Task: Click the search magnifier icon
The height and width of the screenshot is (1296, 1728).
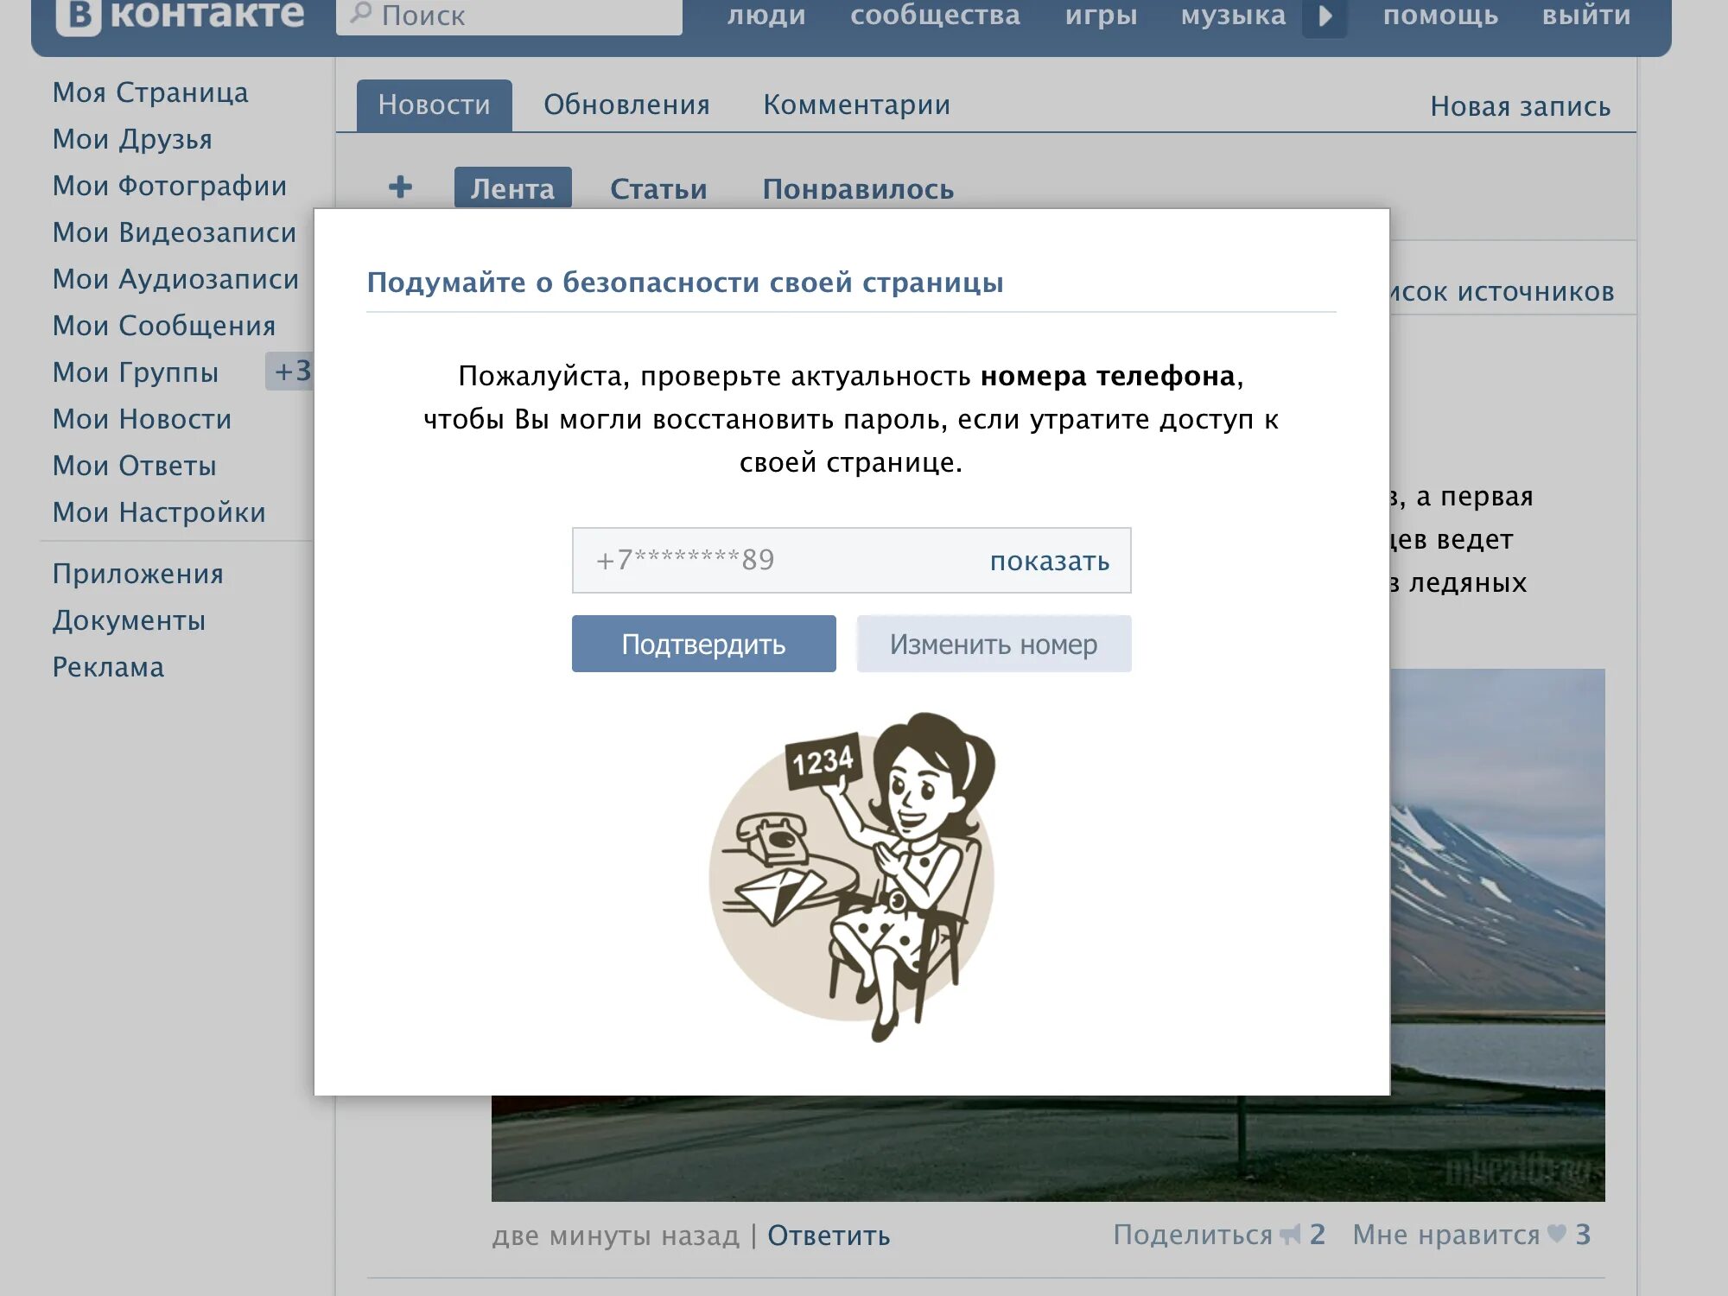Action: click(x=361, y=13)
